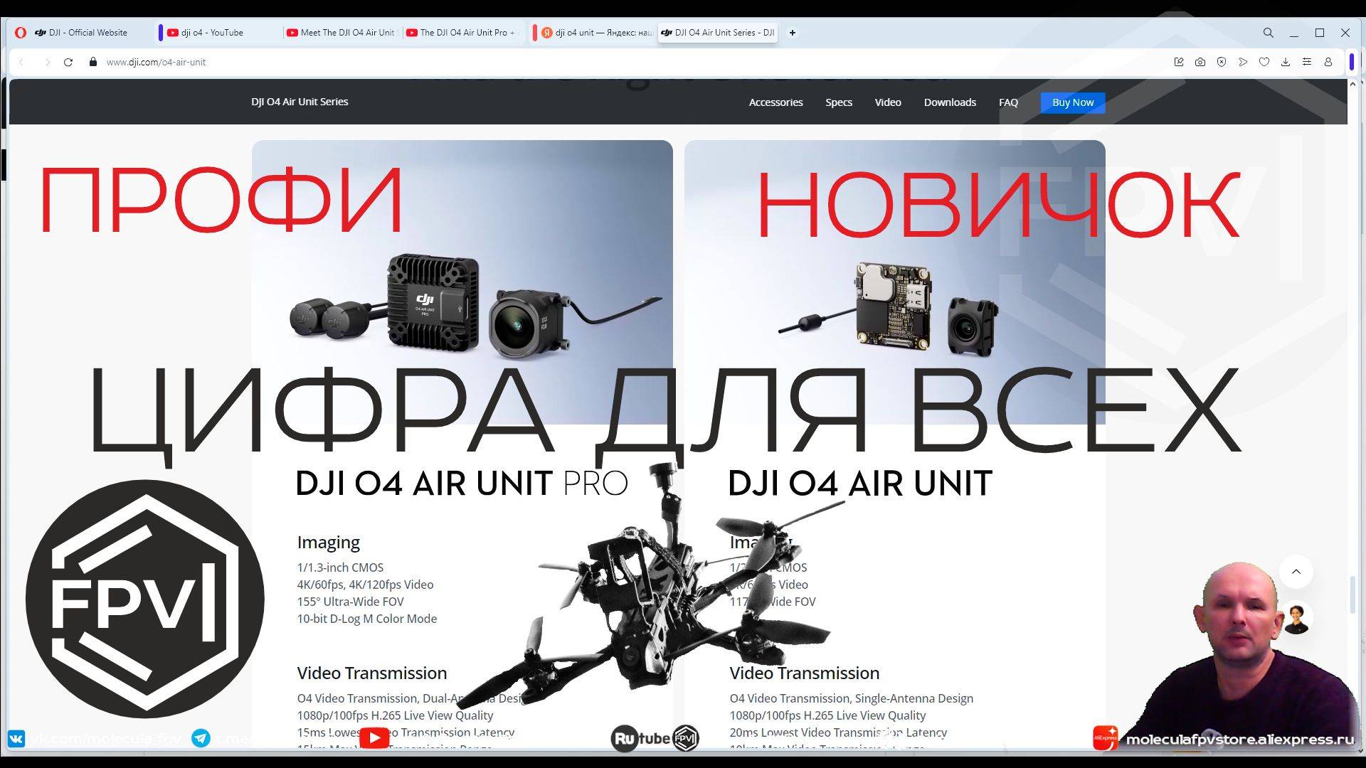This screenshot has width=1366, height=768.
Task: Click the page edit snapshot icon in toolbar
Action: coord(1179,62)
